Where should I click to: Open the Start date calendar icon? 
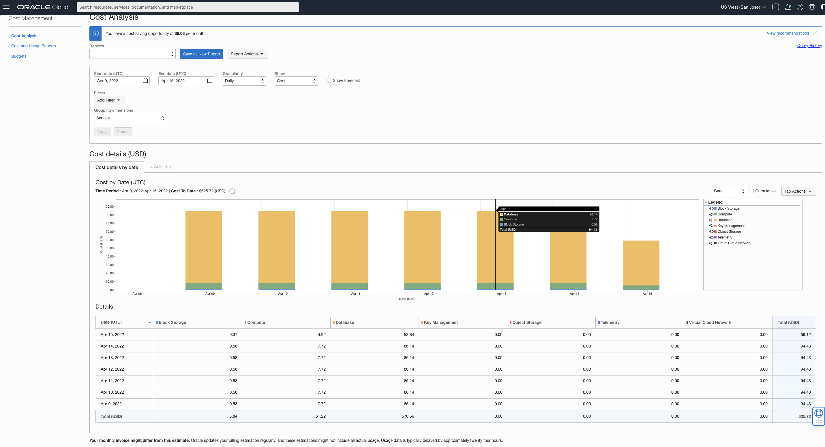point(145,81)
